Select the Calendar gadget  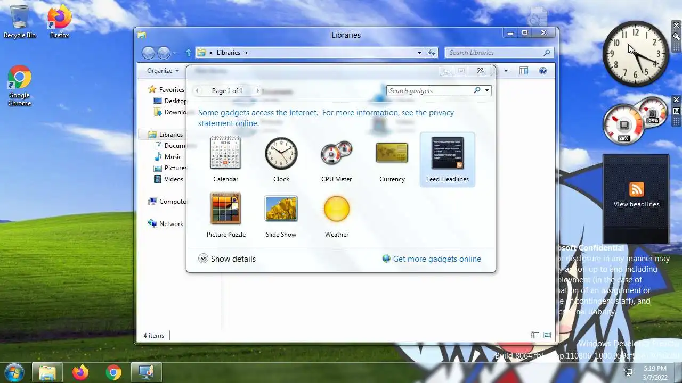(225, 160)
